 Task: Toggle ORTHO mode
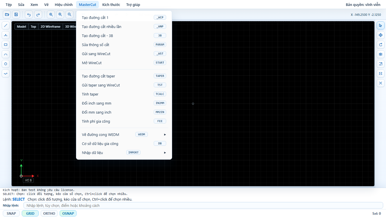[x=49, y=213]
